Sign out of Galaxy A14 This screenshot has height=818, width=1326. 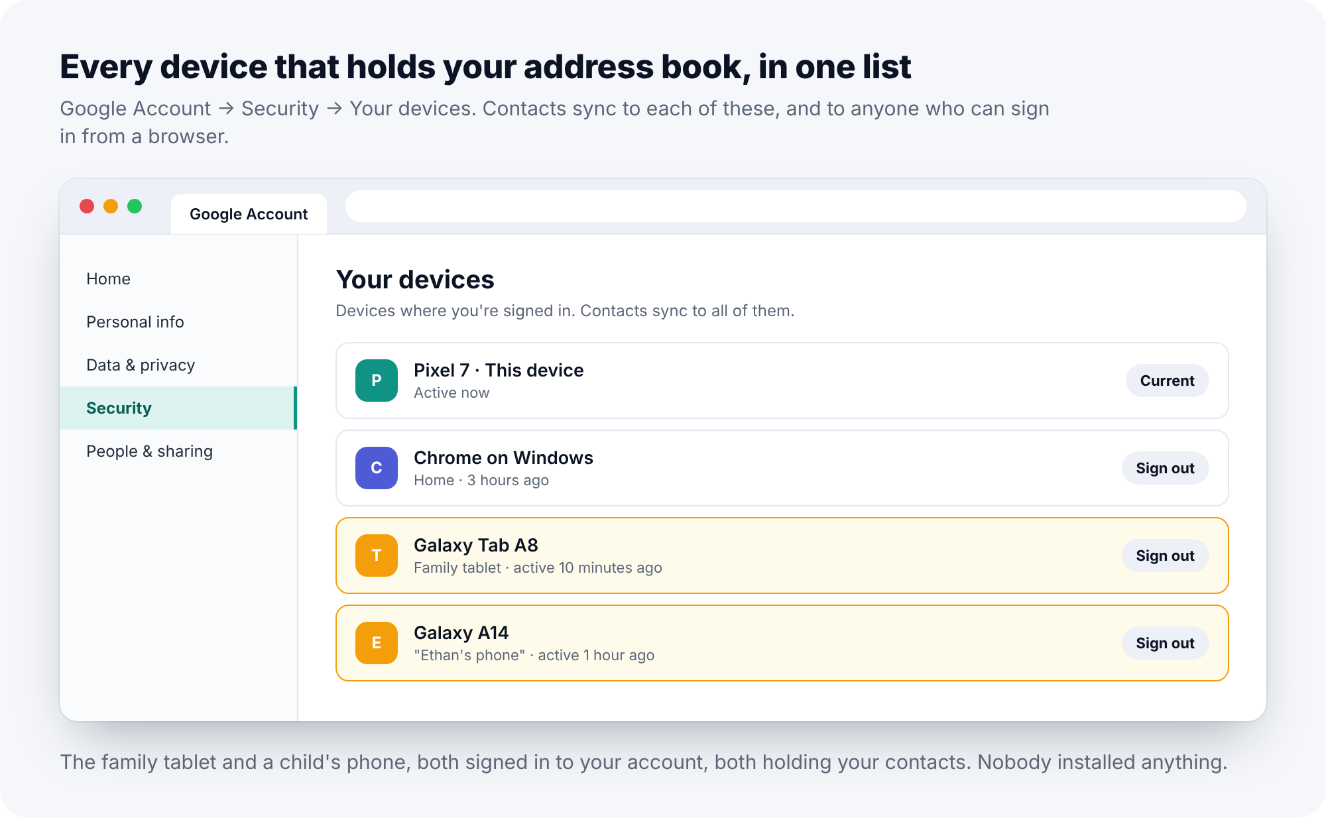(x=1165, y=643)
